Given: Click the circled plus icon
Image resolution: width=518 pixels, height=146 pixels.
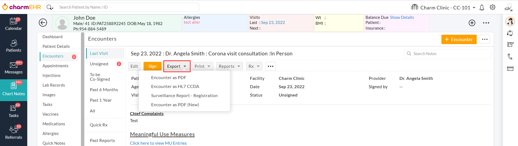Looking at the screenshot, I should click(472, 23).
